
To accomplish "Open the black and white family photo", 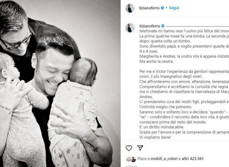I will point(60,83).
